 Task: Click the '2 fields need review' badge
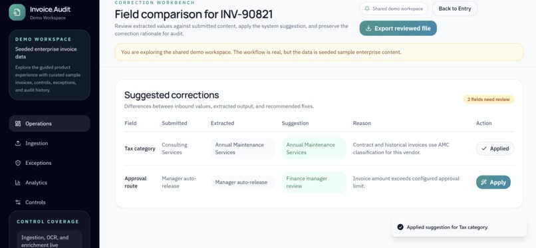click(x=489, y=100)
